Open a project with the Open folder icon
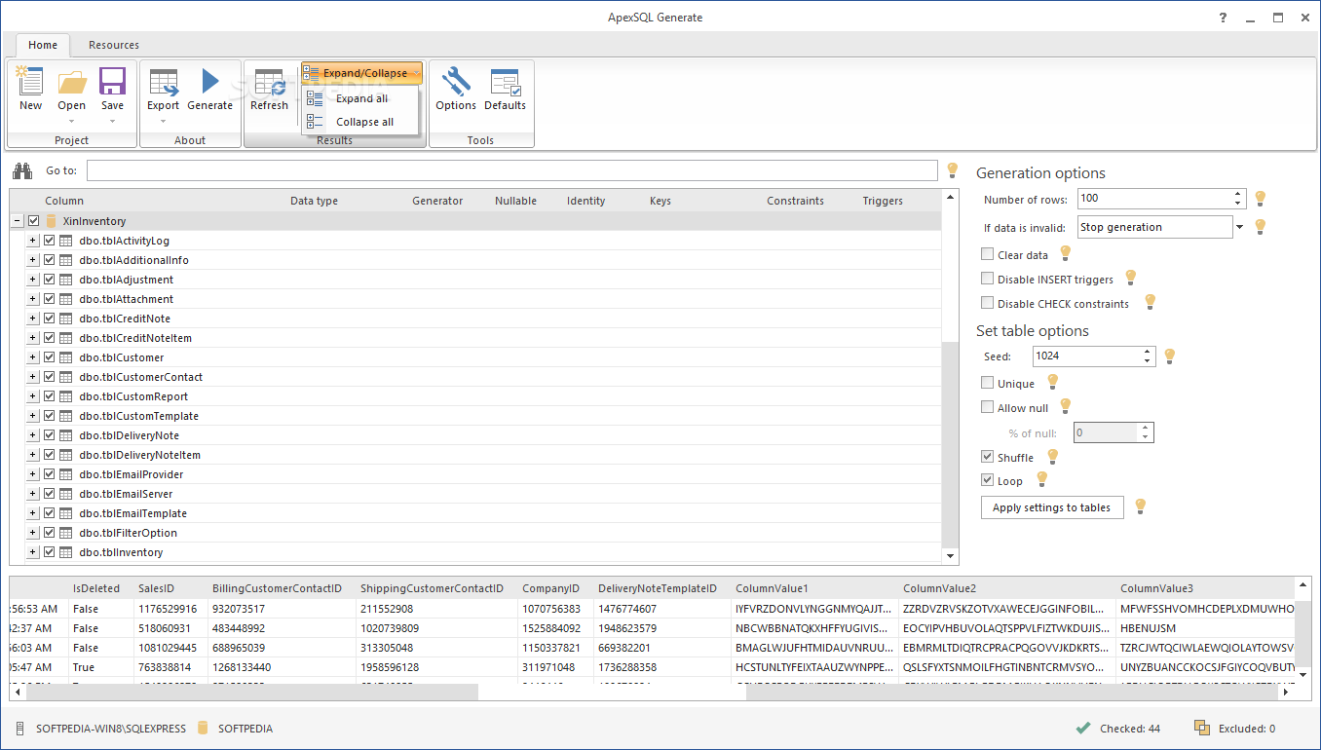1321x750 pixels. coord(72,81)
